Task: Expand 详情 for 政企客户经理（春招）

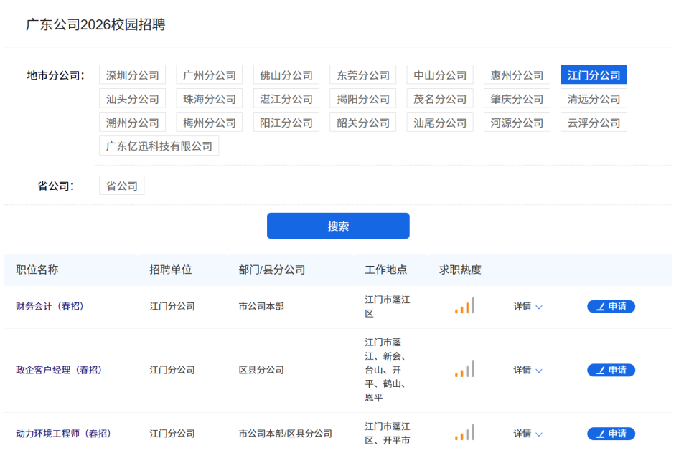Action: [528, 370]
